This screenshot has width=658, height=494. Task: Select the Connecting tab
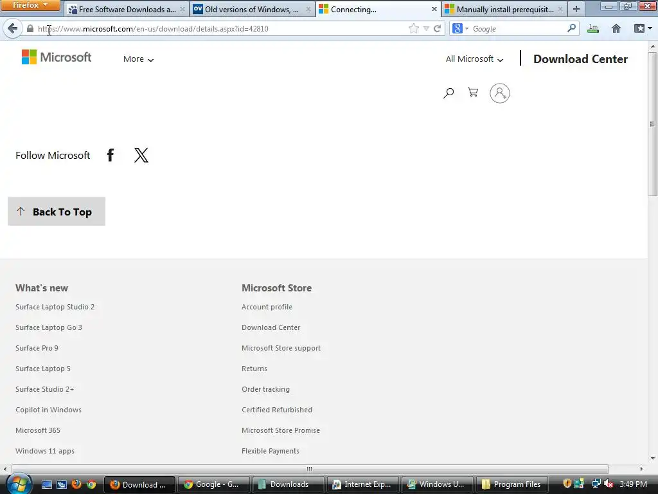click(x=378, y=9)
